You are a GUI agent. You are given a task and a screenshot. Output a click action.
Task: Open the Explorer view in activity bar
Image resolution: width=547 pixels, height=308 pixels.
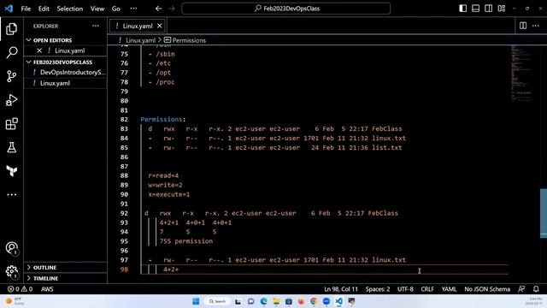(11, 28)
